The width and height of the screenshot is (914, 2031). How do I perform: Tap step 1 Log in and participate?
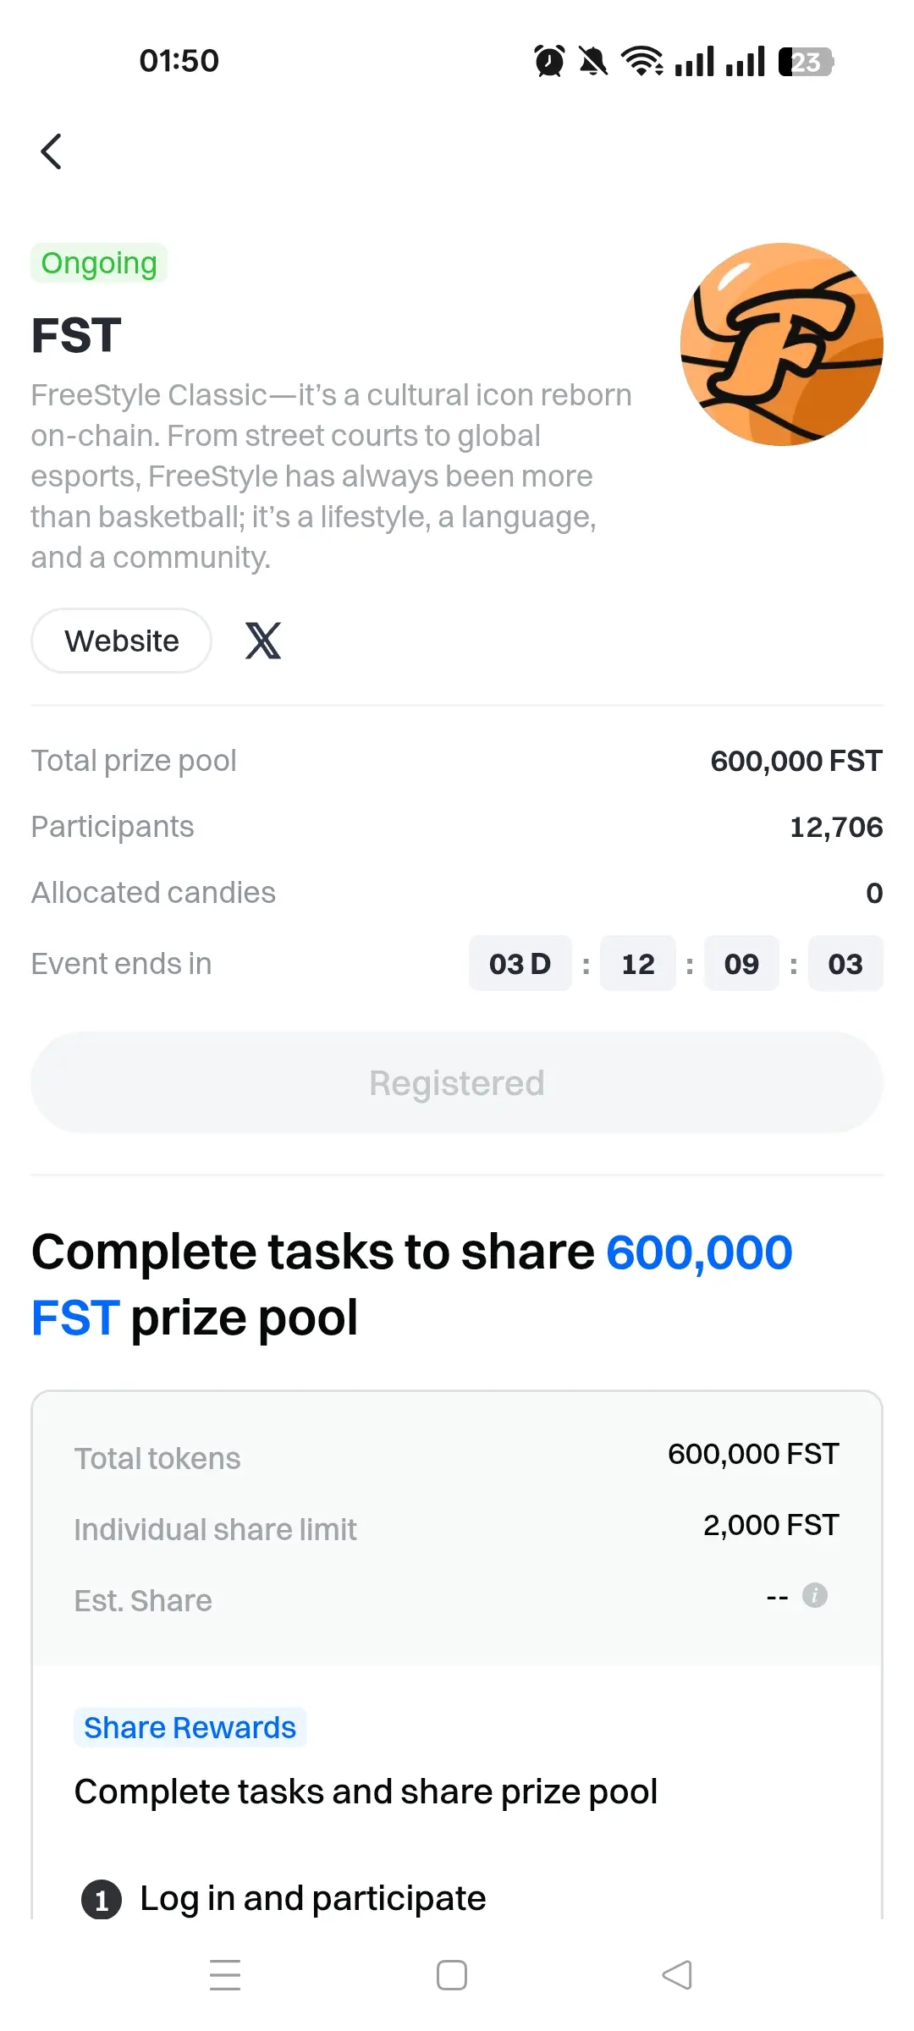[284, 1898]
